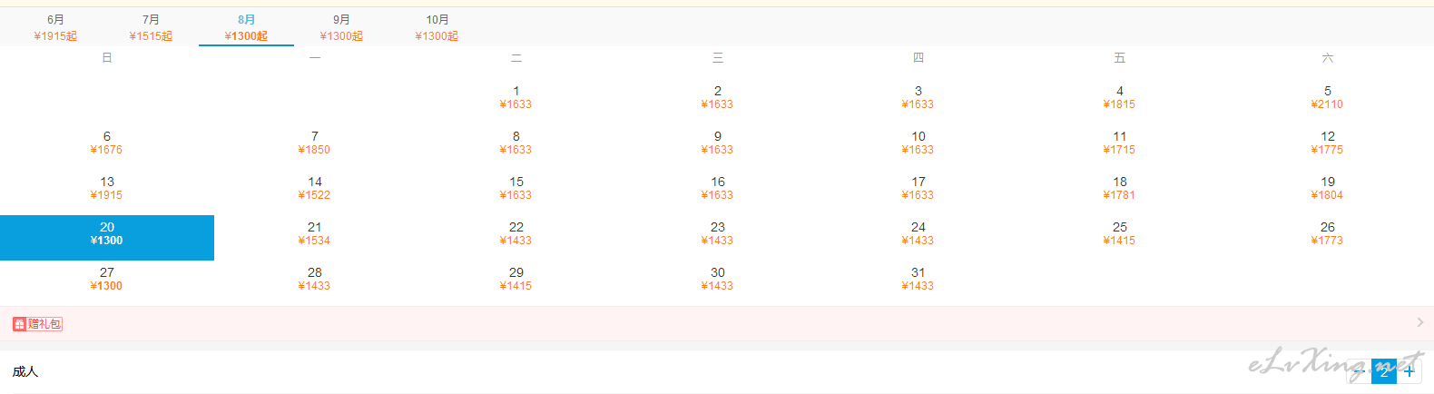This screenshot has width=1434, height=394.
Task: Select date 19 priced ¥1804
Action: [1327, 188]
